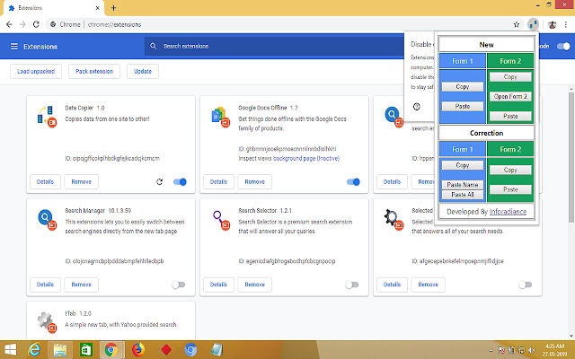Remove Google Docs Offline extension
The width and height of the screenshot is (575, 359).
(x=255, y=181)
